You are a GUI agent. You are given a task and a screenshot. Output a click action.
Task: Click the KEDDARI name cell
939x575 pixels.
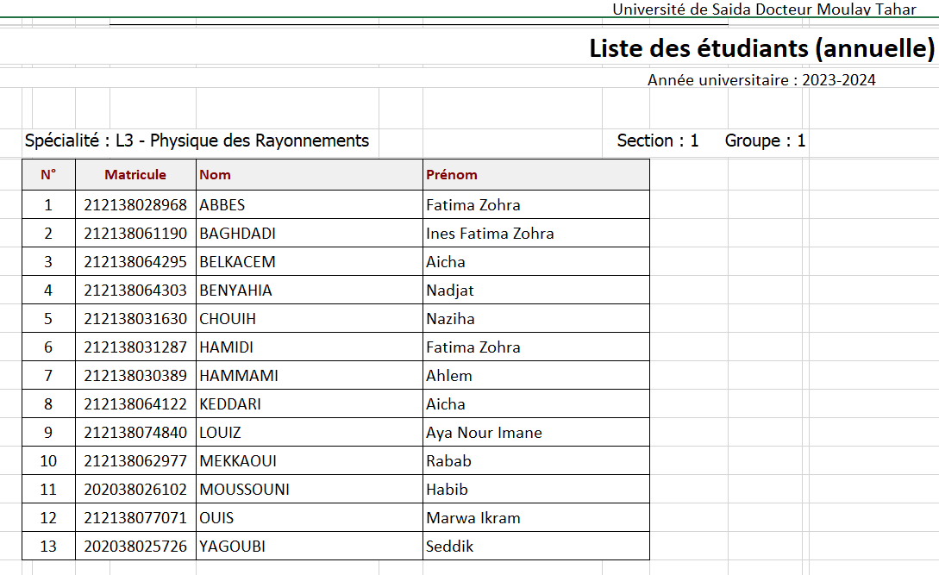pos(230,404)
